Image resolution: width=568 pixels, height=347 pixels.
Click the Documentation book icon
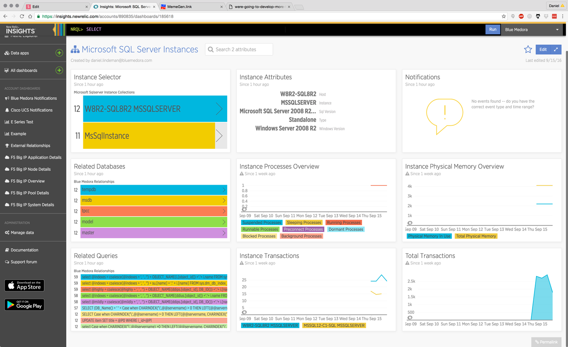[x=7, y=250]
